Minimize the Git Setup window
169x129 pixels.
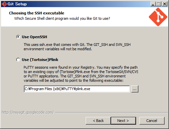point(153,4)
